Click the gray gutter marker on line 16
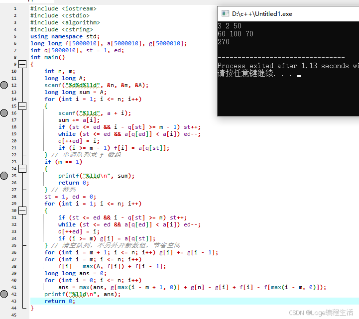The height and width of the screenshot is (319, 359). click(4, 113)
